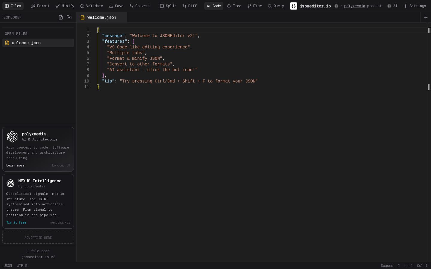Run Validate on the JSON
Viewport: 431px width, 269px height.
(x=92, y=6)
